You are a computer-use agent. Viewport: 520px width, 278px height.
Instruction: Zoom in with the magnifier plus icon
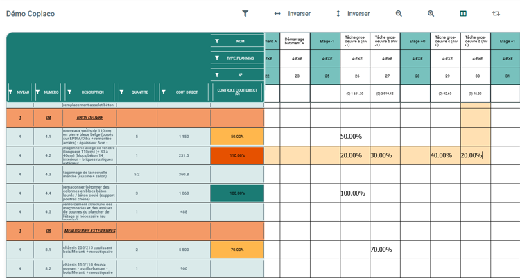click(x=431, y=13)
